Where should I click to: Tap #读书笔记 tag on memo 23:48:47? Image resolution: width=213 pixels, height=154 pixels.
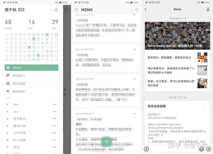coord(82,119)
